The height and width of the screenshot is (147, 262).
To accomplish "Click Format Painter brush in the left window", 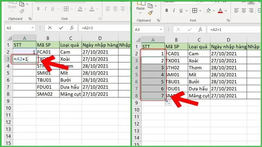I will click(22, 11).
